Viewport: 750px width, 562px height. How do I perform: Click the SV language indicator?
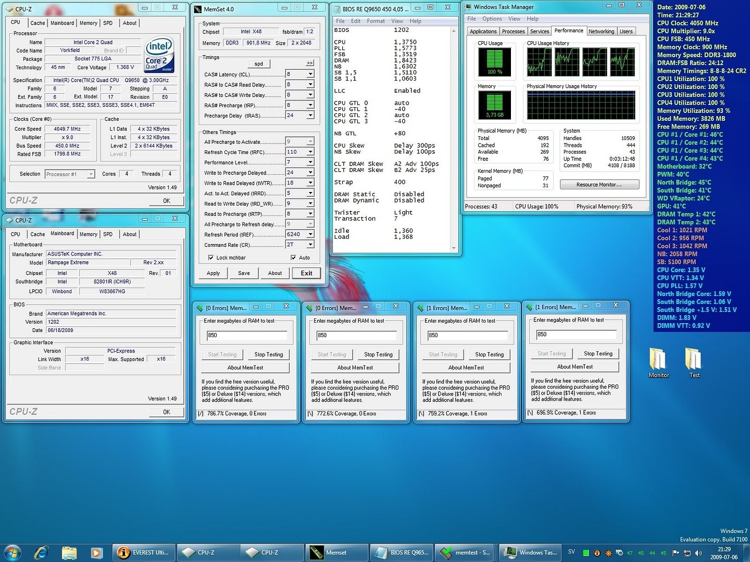coord(571,552)
